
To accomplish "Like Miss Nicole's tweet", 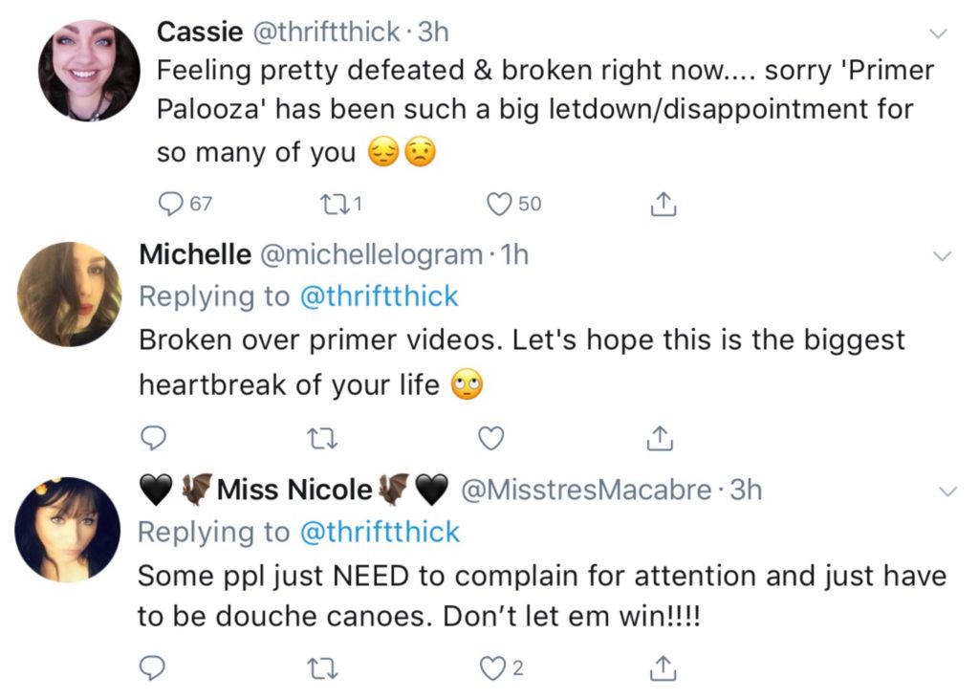I will tap(490, 668).
